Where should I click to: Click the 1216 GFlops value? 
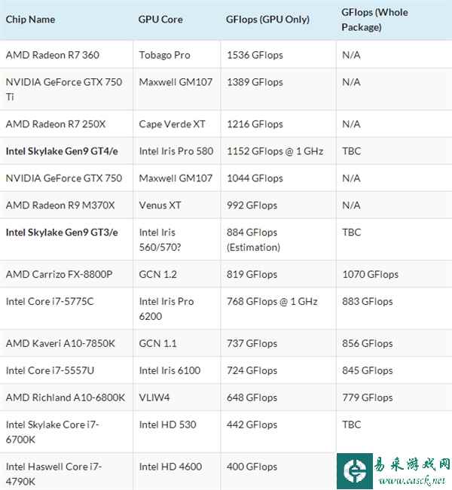(255, 124)
